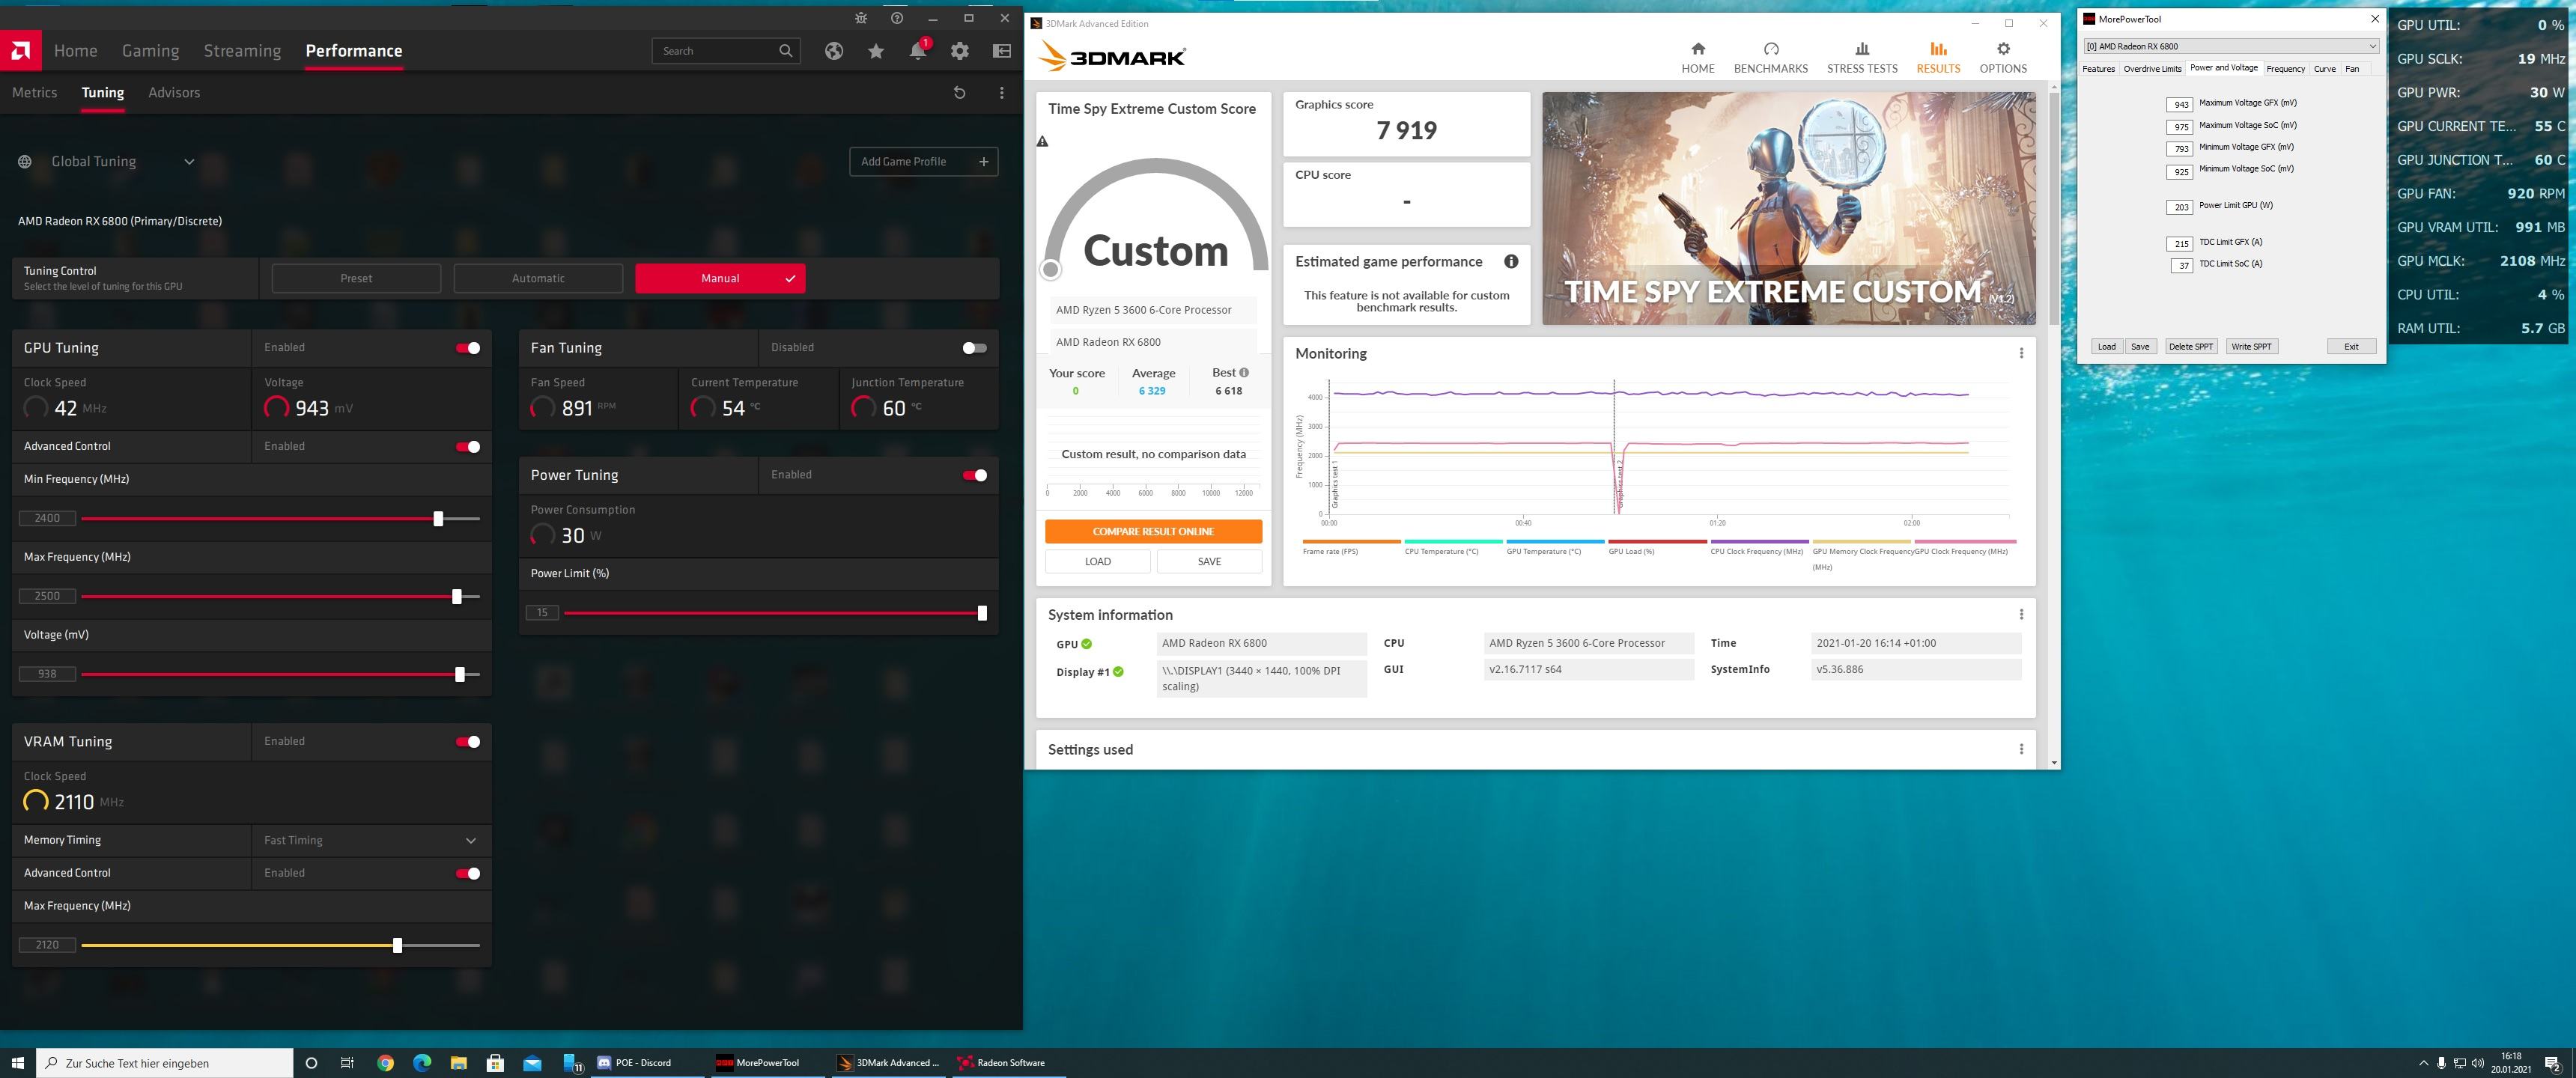The width and height of the screenshot is (2576, 1078).
Task: Click Delete SPPT in MorePowerTool
Action: pyautogui.click(x=2190, y=347)
